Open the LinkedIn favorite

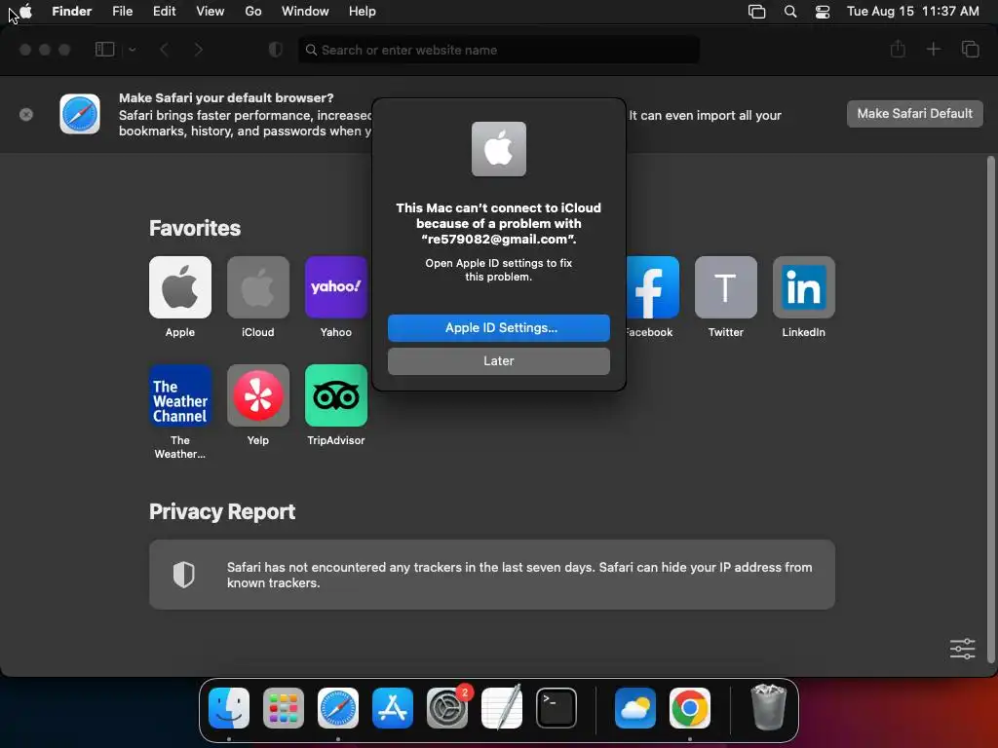point(803,287)
